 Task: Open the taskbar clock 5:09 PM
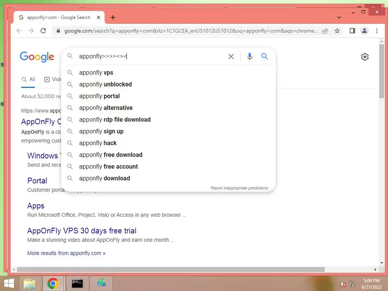tap(371, 284)
